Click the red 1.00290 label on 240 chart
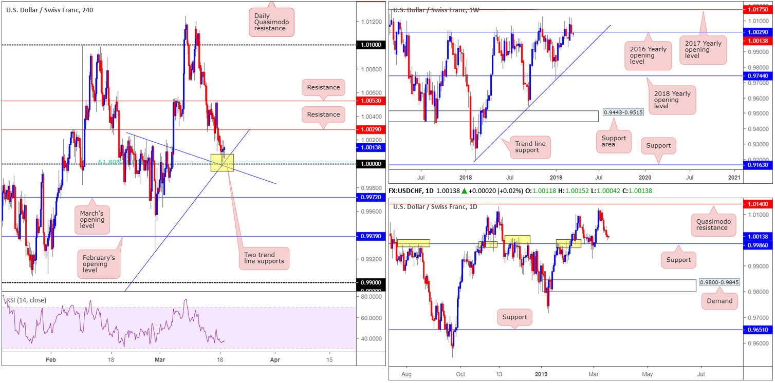This screenshot has height=383, width=775. 371,129
